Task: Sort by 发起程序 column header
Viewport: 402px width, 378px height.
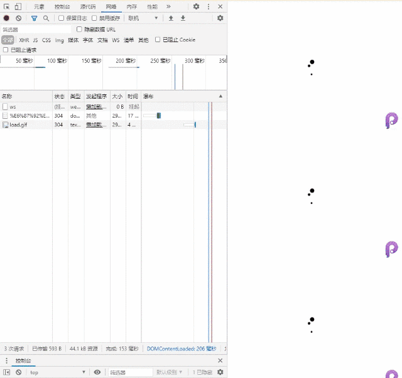Action: point(97,96)
